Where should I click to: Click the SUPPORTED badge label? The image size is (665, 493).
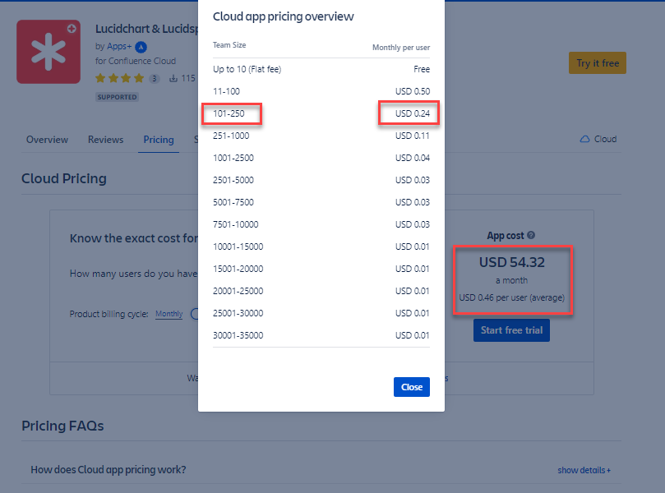click(x=117, y=97)
